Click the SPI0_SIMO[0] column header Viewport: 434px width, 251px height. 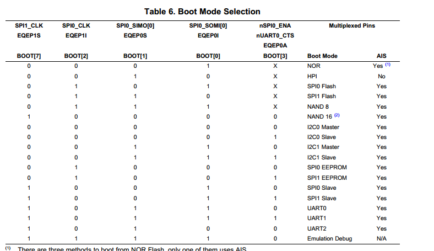(x=135, y=25)
